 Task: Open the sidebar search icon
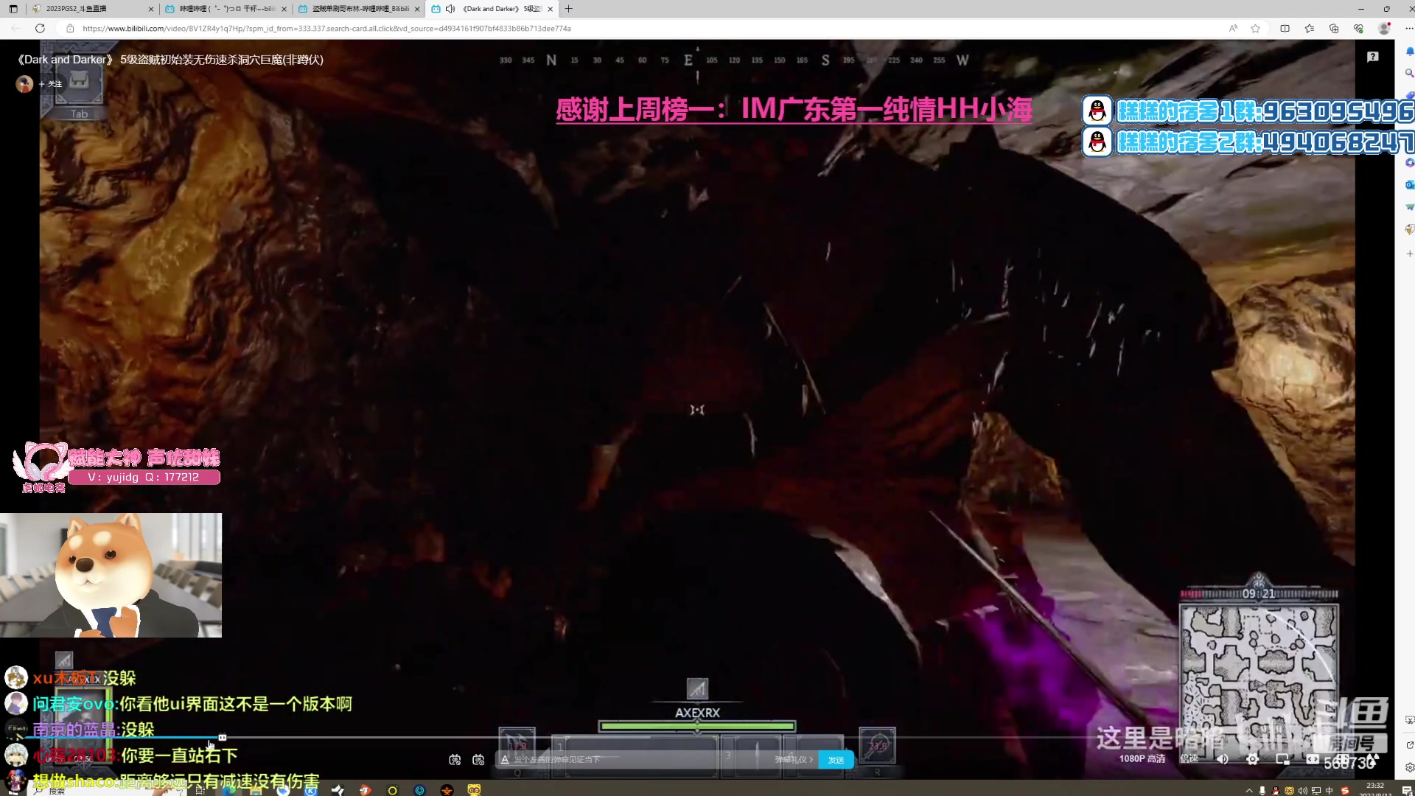1409,73
